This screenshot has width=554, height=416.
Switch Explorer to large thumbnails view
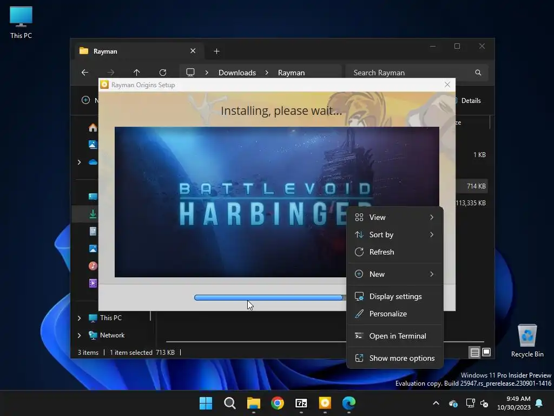pos(486,352)
